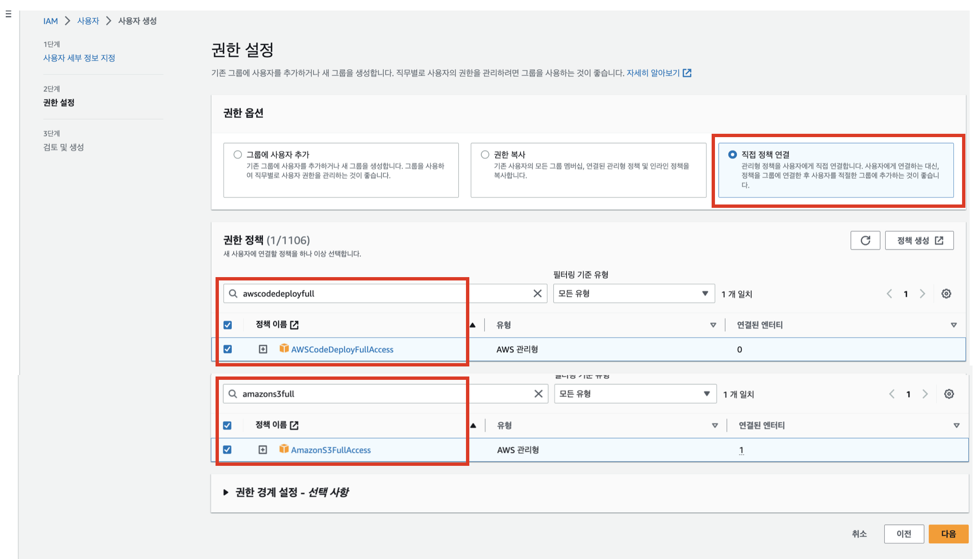Open step 1 사용자 세부 정보 지정
The height and width of the screenshot is (559, 974).
[x=79, y=58]
